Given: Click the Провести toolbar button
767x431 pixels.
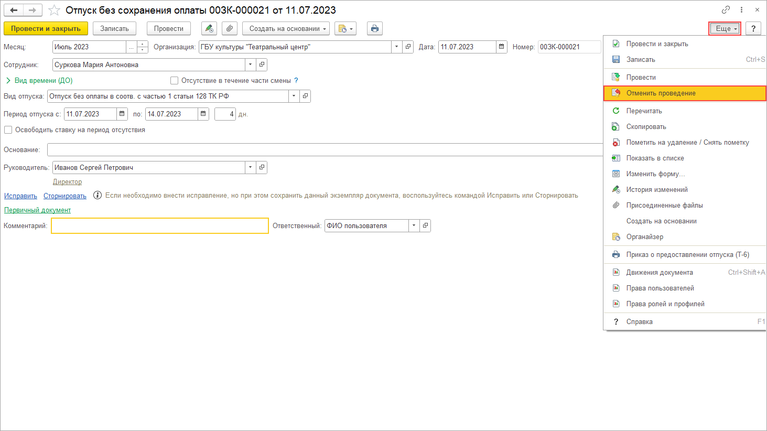Looking at the screenshot, I should [169, 28].
